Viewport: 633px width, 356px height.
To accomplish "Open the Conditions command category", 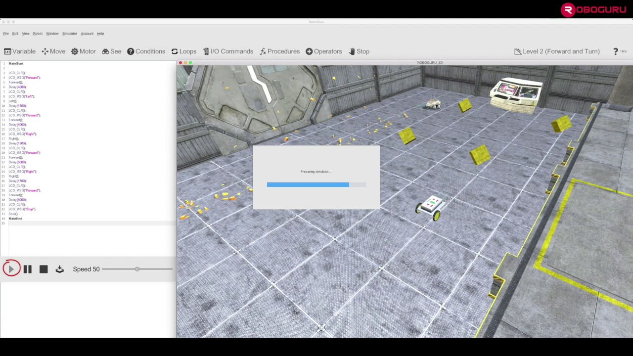I will point(146,51).
